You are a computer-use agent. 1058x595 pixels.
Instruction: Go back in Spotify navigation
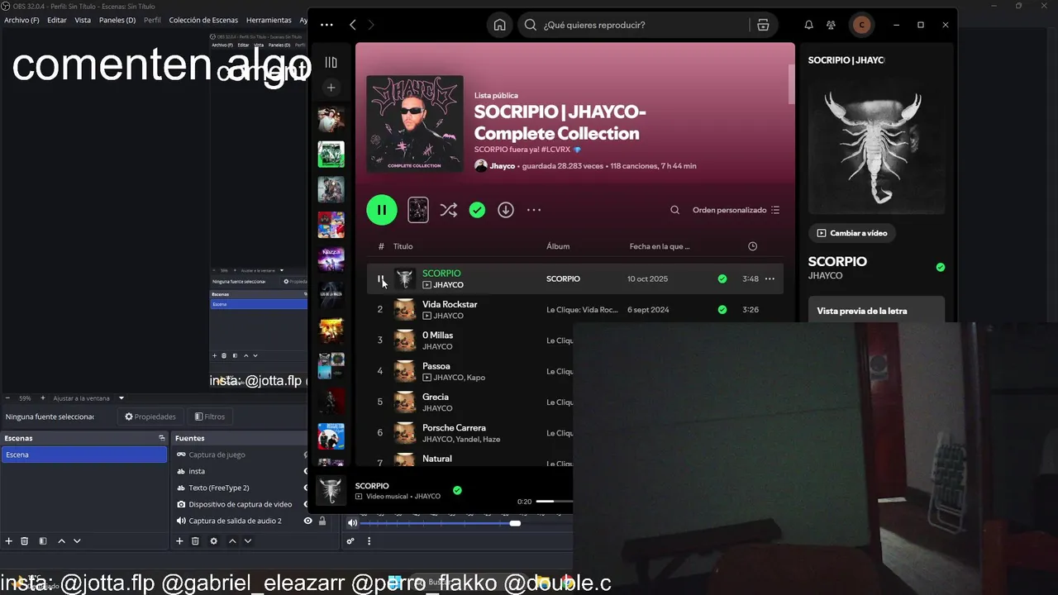click(353, 25)
